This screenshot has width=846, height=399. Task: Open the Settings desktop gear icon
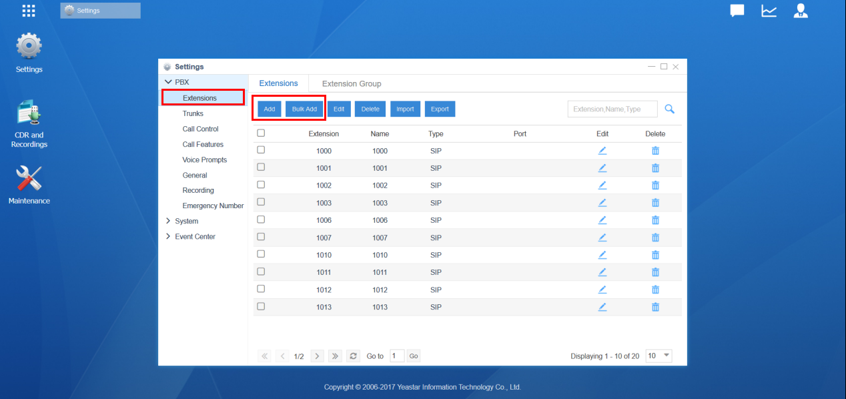(x=29, y=47)
